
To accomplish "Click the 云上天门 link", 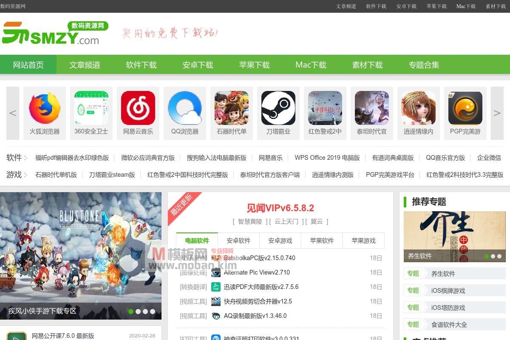I will [286, 221].
